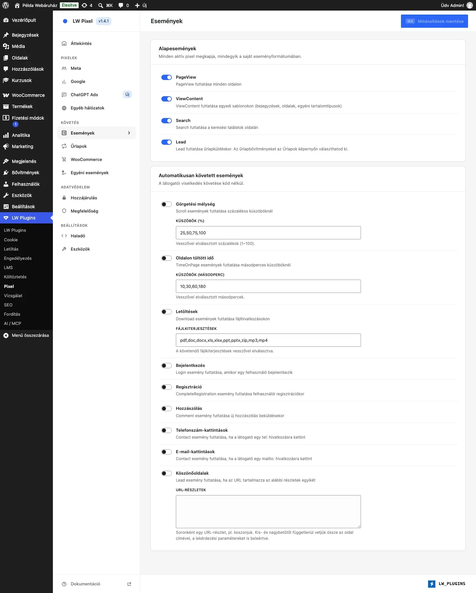Focus the URL-részletek text area
Screen dimensions: 476x593
click(x=268, y=512)
